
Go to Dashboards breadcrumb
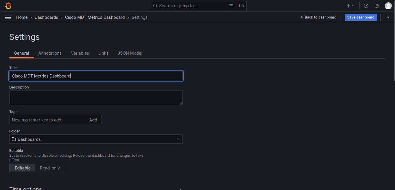pos(46,17)
